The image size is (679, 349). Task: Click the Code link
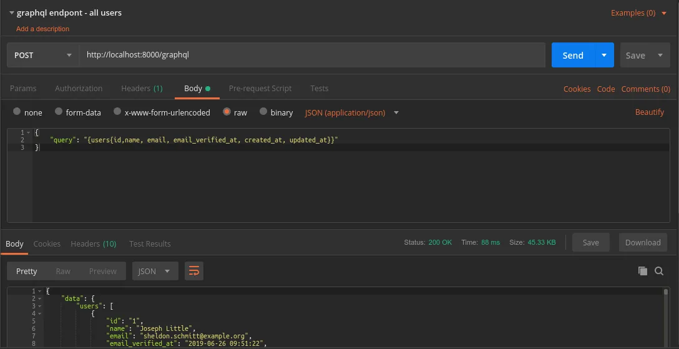pos(606,89)
